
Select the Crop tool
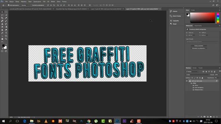tap(2, 18)
